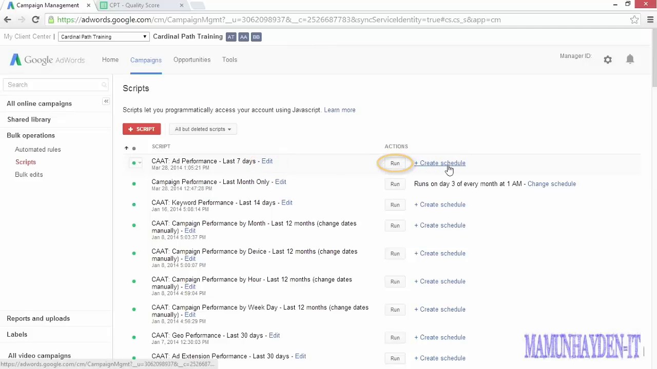
Task: Sort scripts using the up-arrow column header
Action: pyautogui.click(x=126, y=148)
